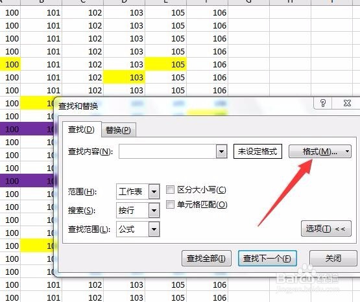
Task: Select cell 102 in the first visible row
Action: point(82,12)
